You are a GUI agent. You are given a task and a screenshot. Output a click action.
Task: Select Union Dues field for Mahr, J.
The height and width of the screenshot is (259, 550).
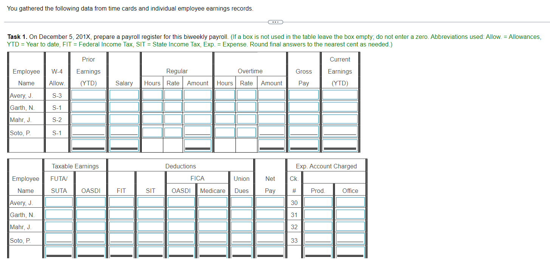click(242, 226)
